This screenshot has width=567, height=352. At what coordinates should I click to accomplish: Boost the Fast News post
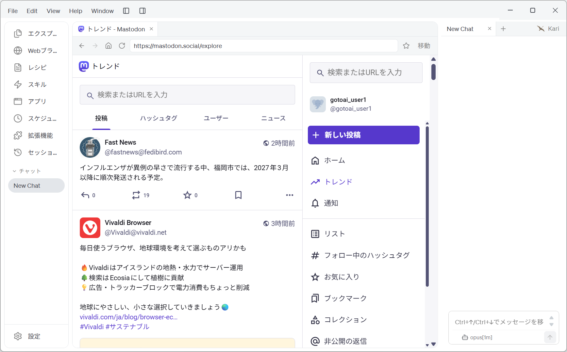[x=136, y=195]
